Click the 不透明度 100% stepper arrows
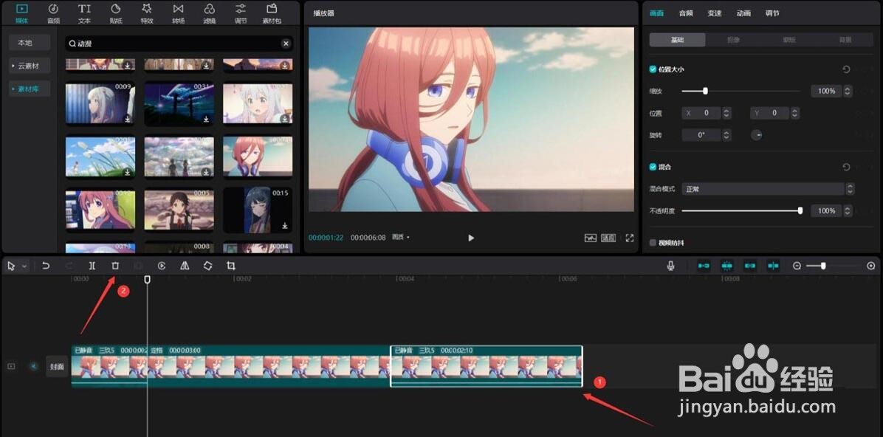883x437 pixels. click(x=848, y=210)
